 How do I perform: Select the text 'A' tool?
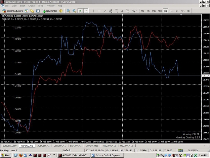coord(122,11)
